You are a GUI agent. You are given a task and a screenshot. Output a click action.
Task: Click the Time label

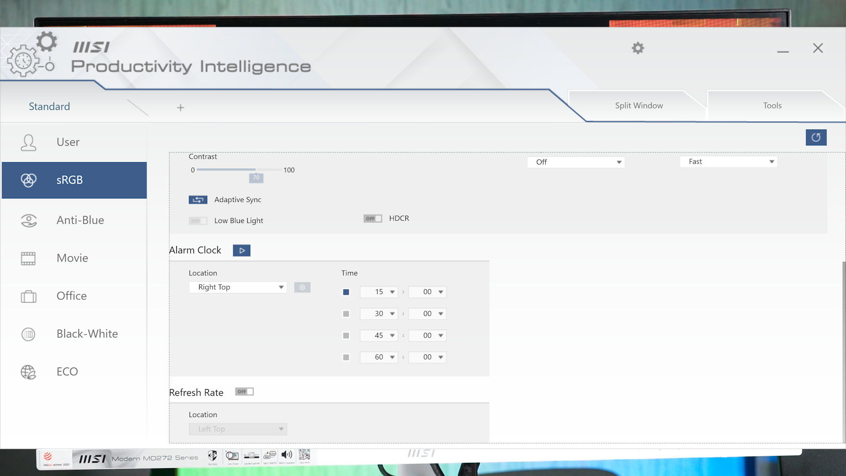click(349, 273)
